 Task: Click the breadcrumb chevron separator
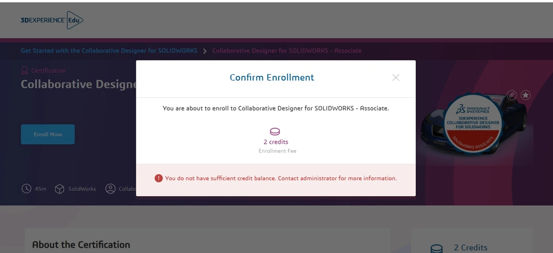(204, 51)
